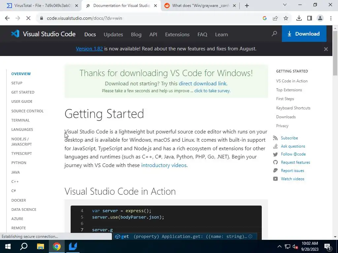
Task: Go to Privacy section link
Action: (x=282, y=126)
